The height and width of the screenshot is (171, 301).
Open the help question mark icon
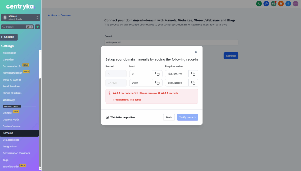(288, 4)
